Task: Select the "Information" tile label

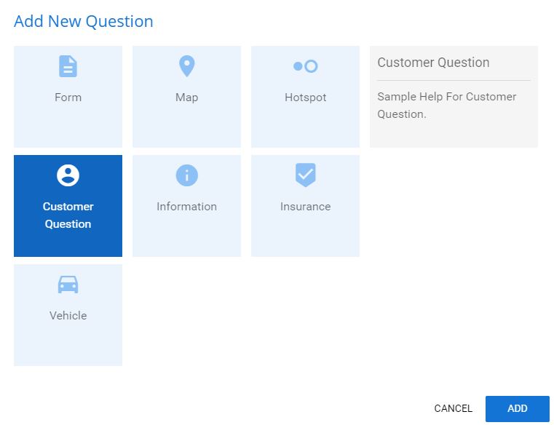Action: click(186, 207)
